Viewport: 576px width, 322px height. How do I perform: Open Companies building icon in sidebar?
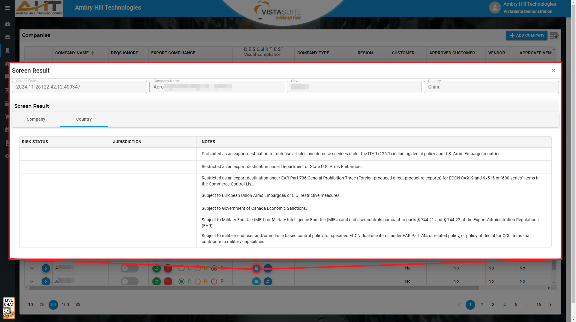coord(7,50)
